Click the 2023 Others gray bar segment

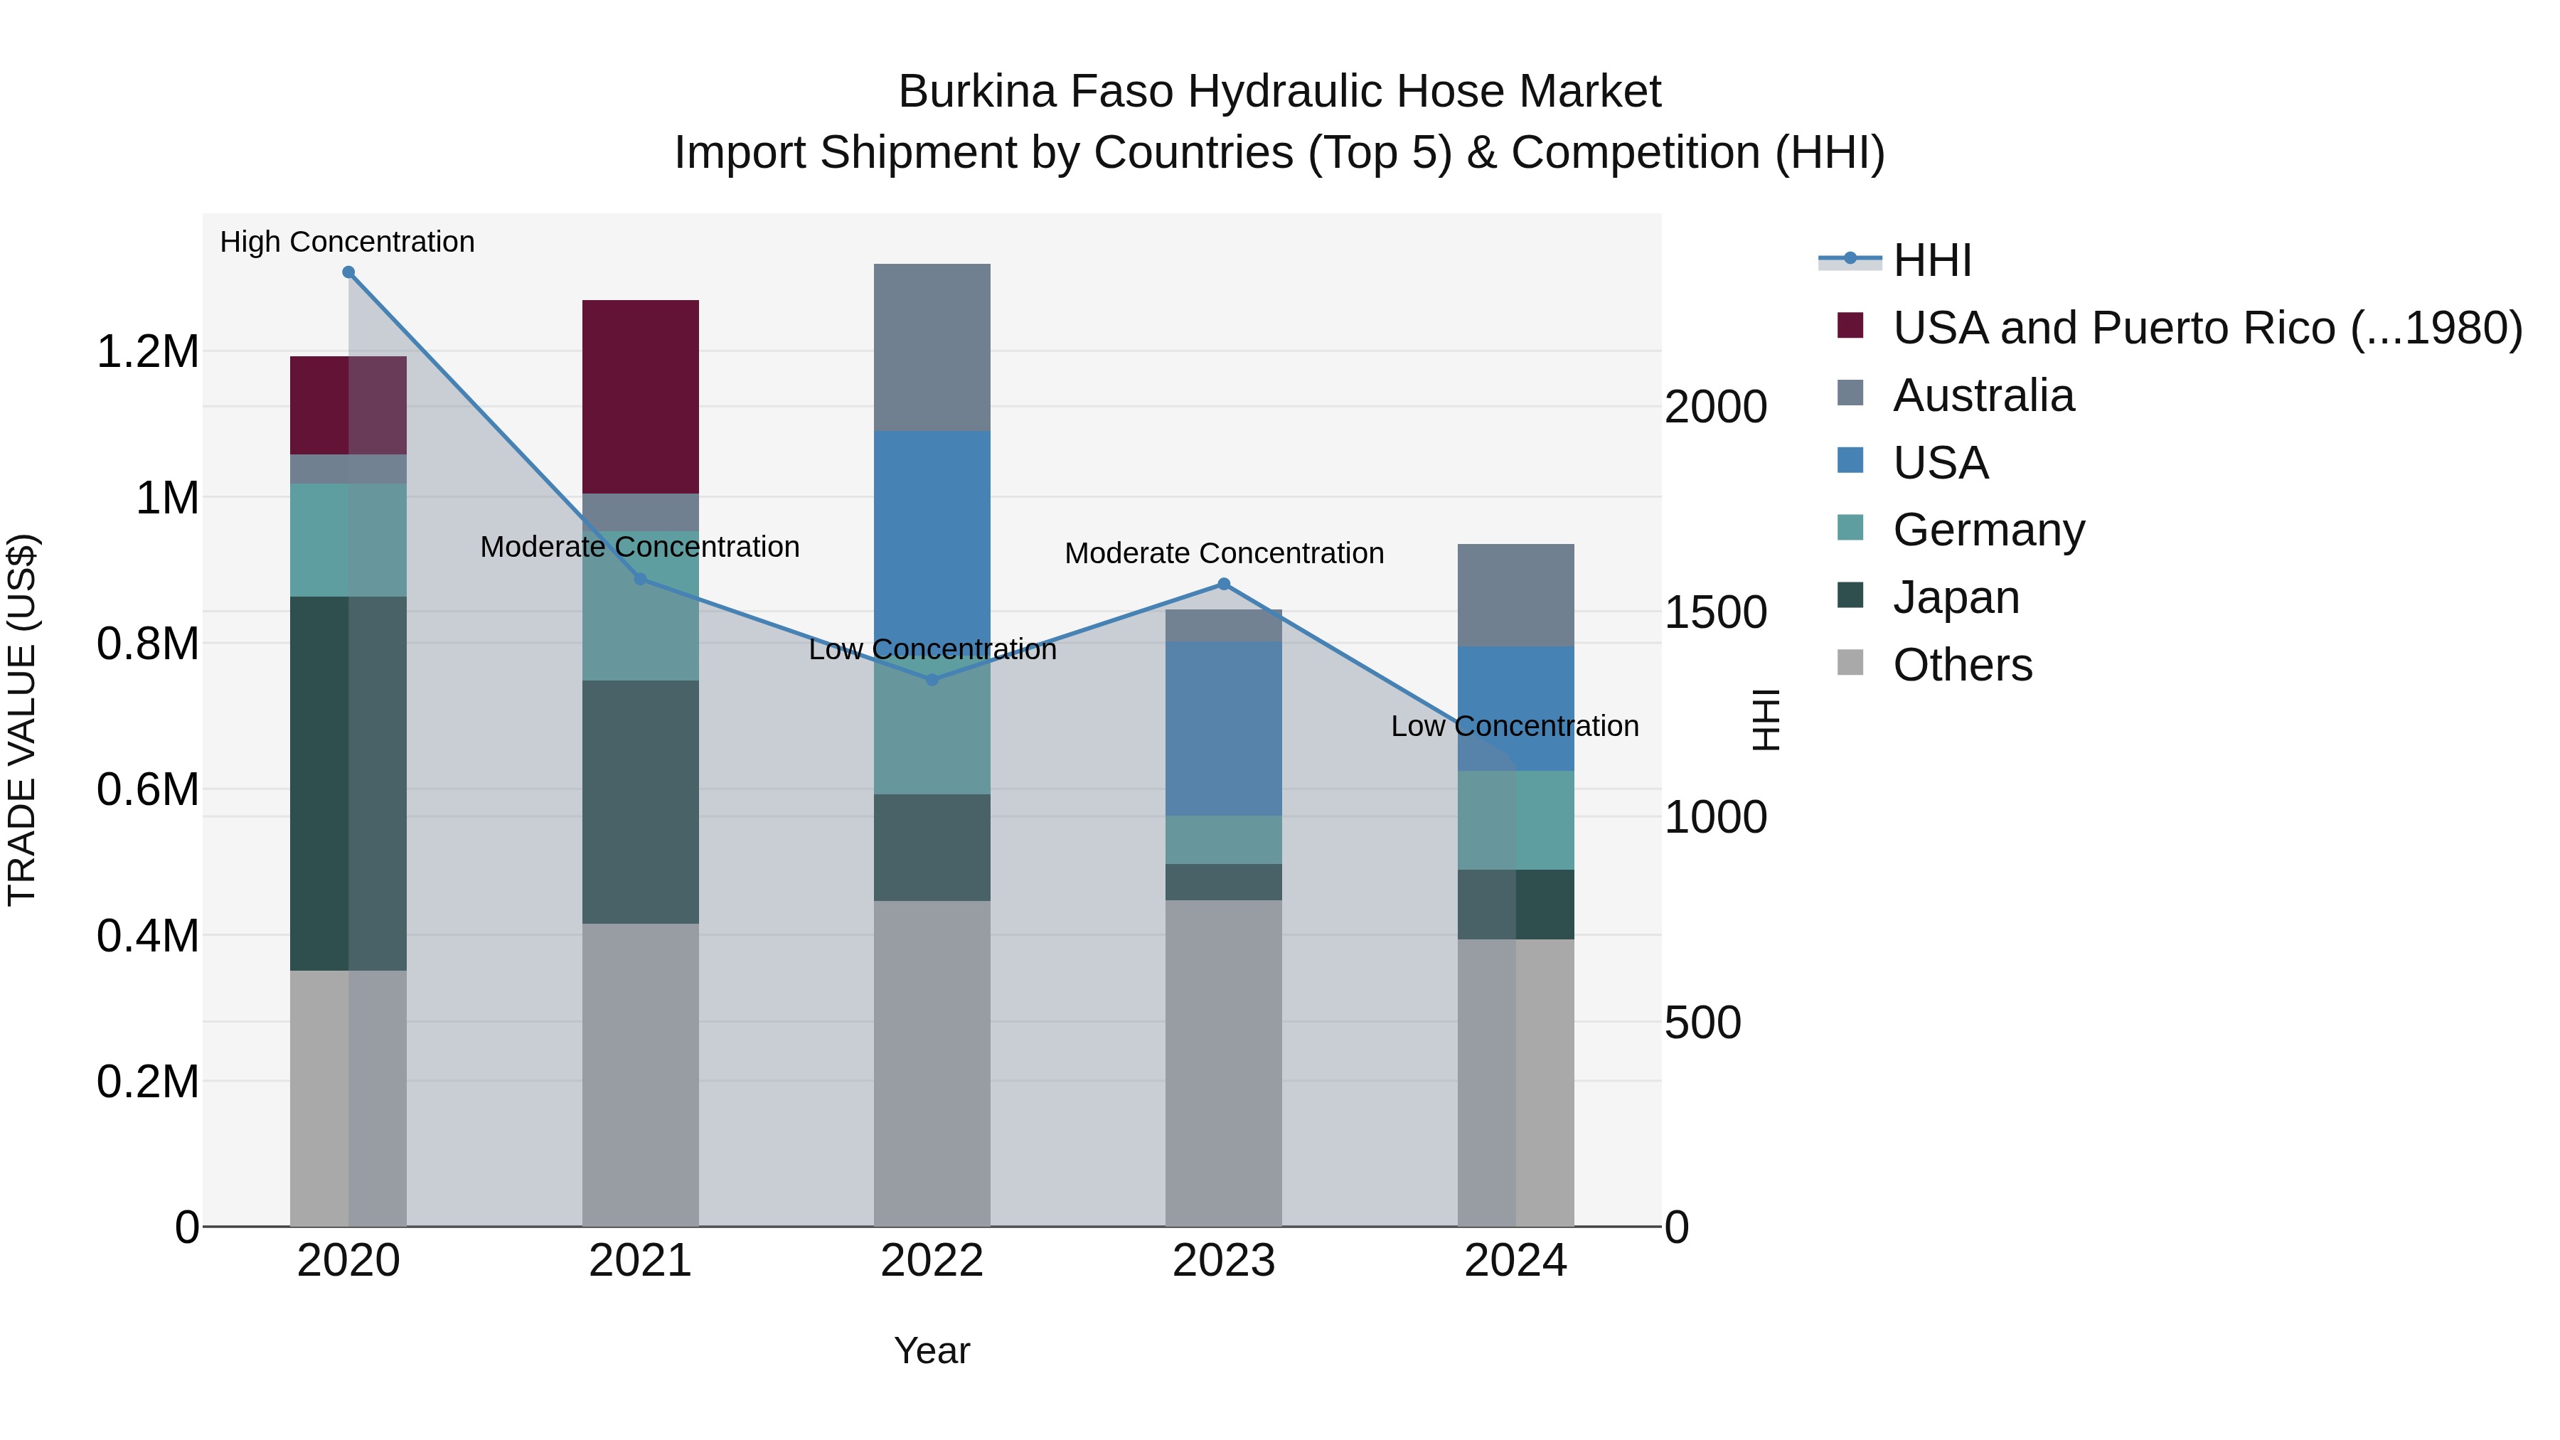tap(1225, 1063)
